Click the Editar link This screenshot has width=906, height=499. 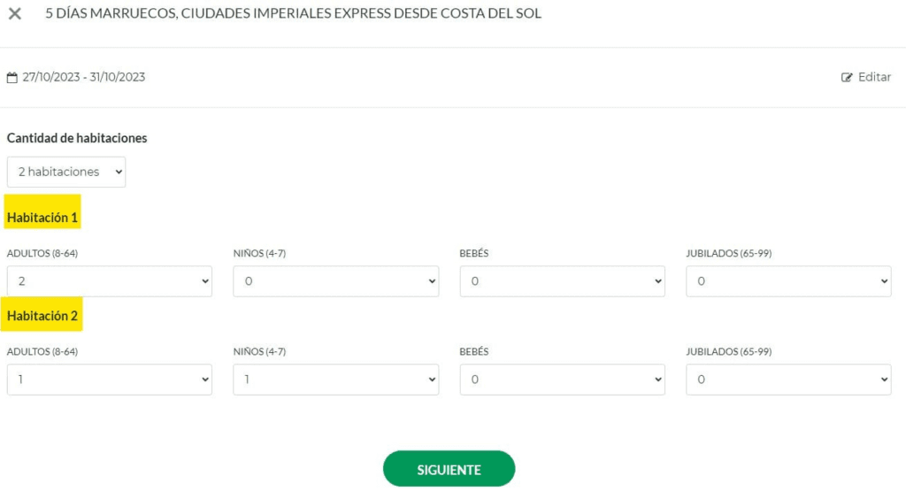[x=874, y=77]
